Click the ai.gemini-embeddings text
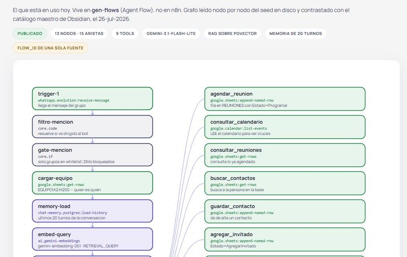The image size is (407, 257). (x=59, y=241)
